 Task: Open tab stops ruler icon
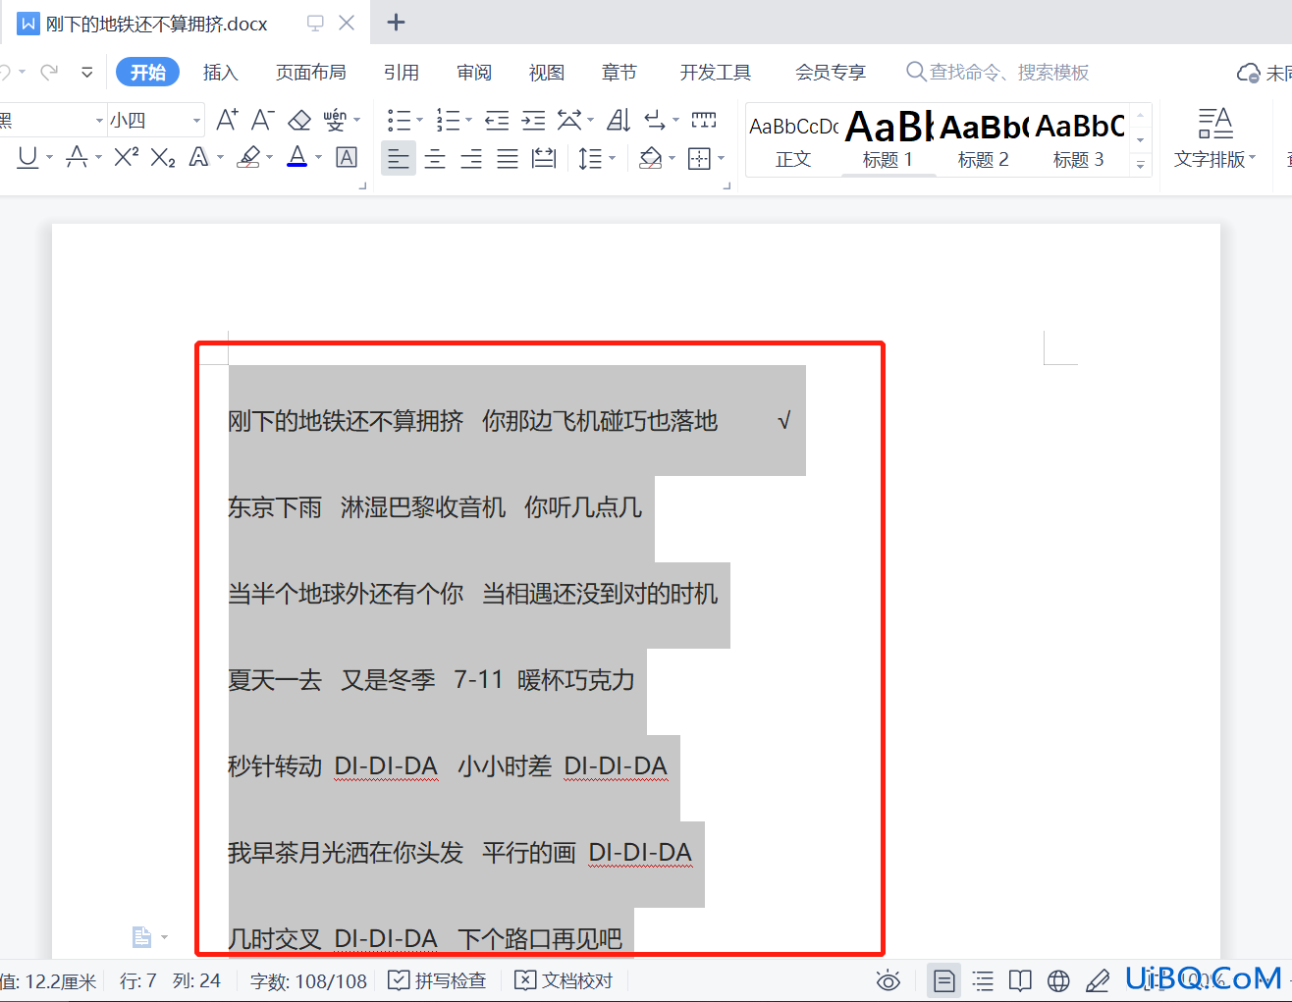(x=704, y=120)
